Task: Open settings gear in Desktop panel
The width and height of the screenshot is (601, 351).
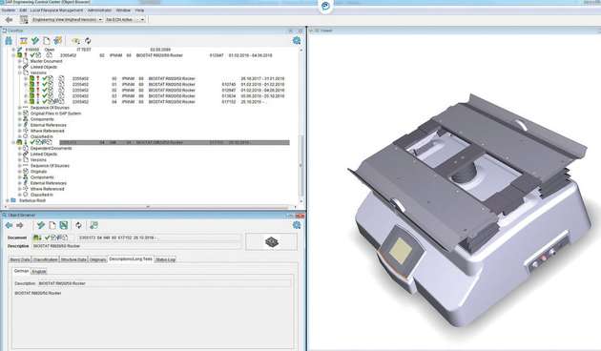Action: click(x=297, y=40)
